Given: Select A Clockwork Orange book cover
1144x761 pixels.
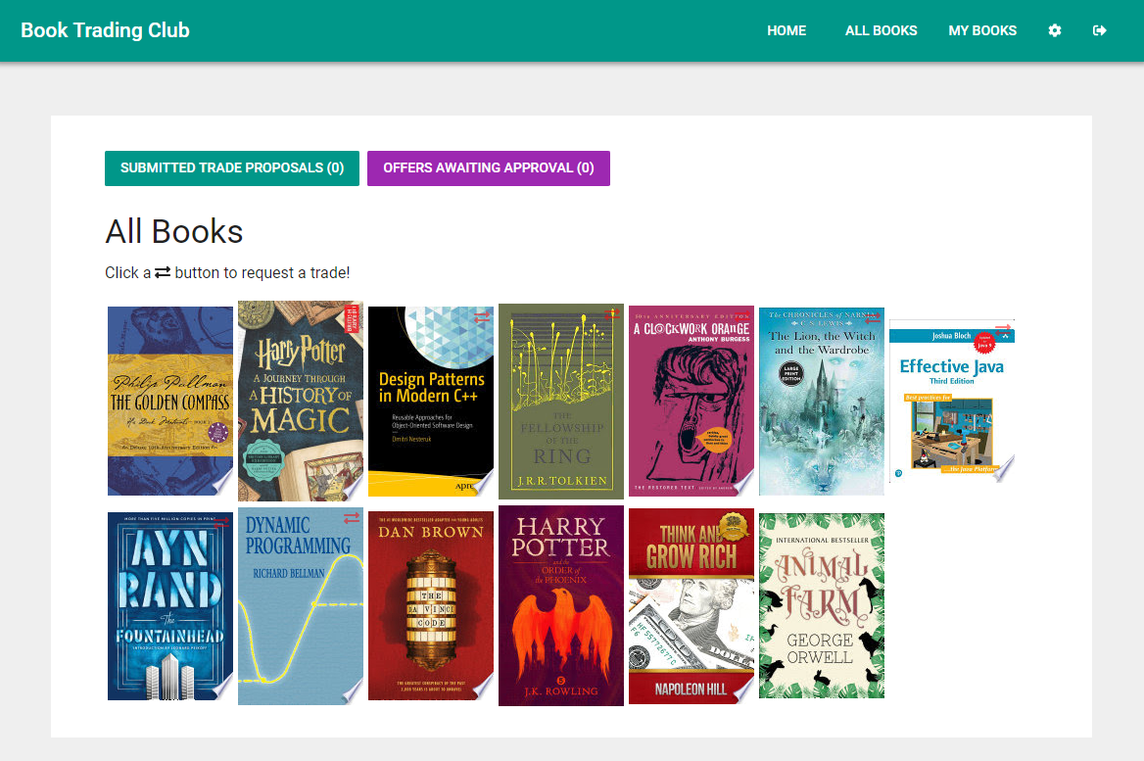Looking at the screenshot, I should tap(691, 402).
